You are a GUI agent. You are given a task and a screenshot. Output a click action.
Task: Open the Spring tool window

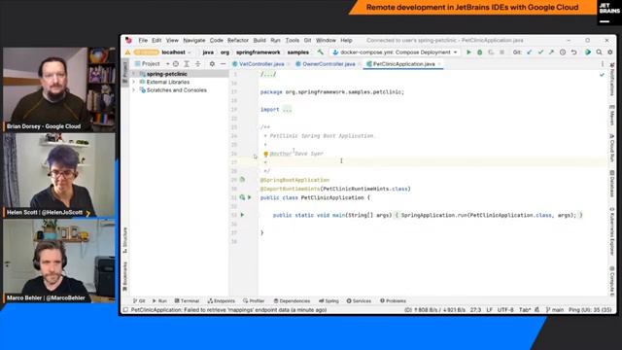point(328,301)
